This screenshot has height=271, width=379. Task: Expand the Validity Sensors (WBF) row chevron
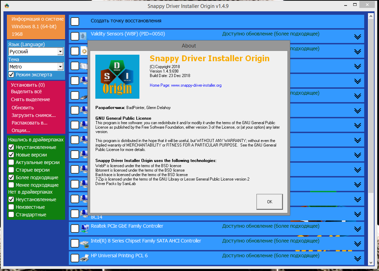pos(358,37)
